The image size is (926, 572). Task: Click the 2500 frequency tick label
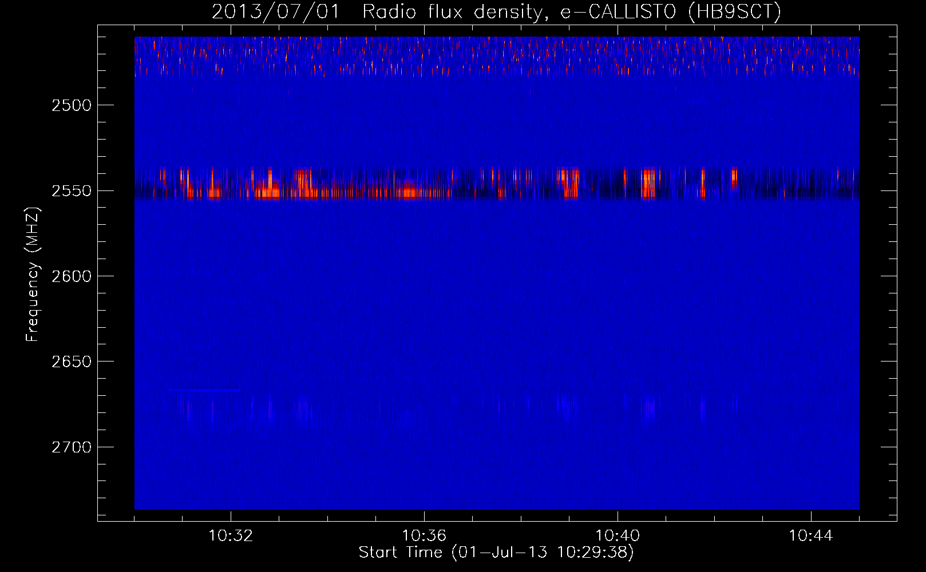pos(72,105)
